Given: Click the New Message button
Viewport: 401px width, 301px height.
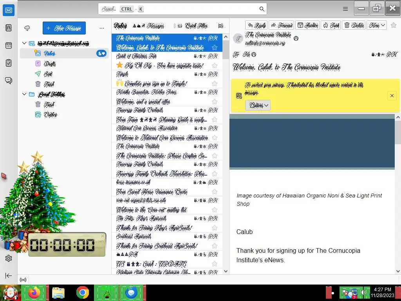Looking at the screenshot, I should click(64, 28).
